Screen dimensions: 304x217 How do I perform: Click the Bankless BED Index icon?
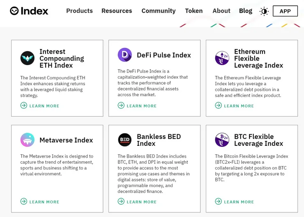click(125, 140)
